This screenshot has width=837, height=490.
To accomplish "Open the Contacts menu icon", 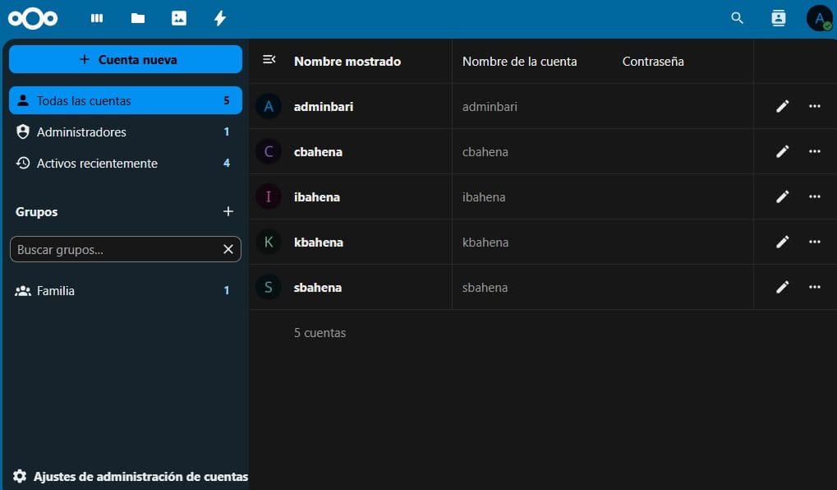I will click(779, 18).
